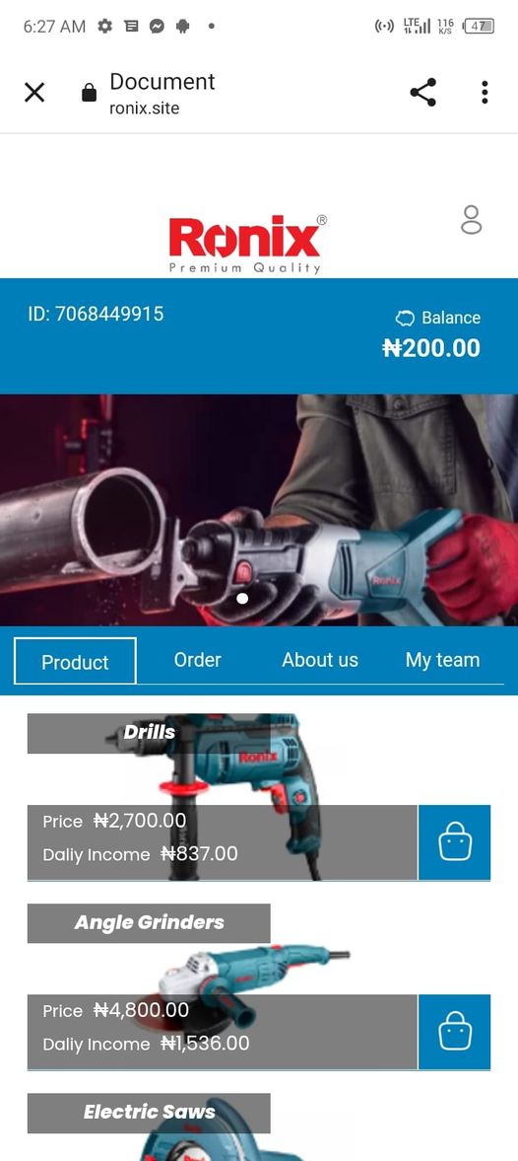
Task: Open the About us tab
Action: pyautogui.click(x=320, y=660)
